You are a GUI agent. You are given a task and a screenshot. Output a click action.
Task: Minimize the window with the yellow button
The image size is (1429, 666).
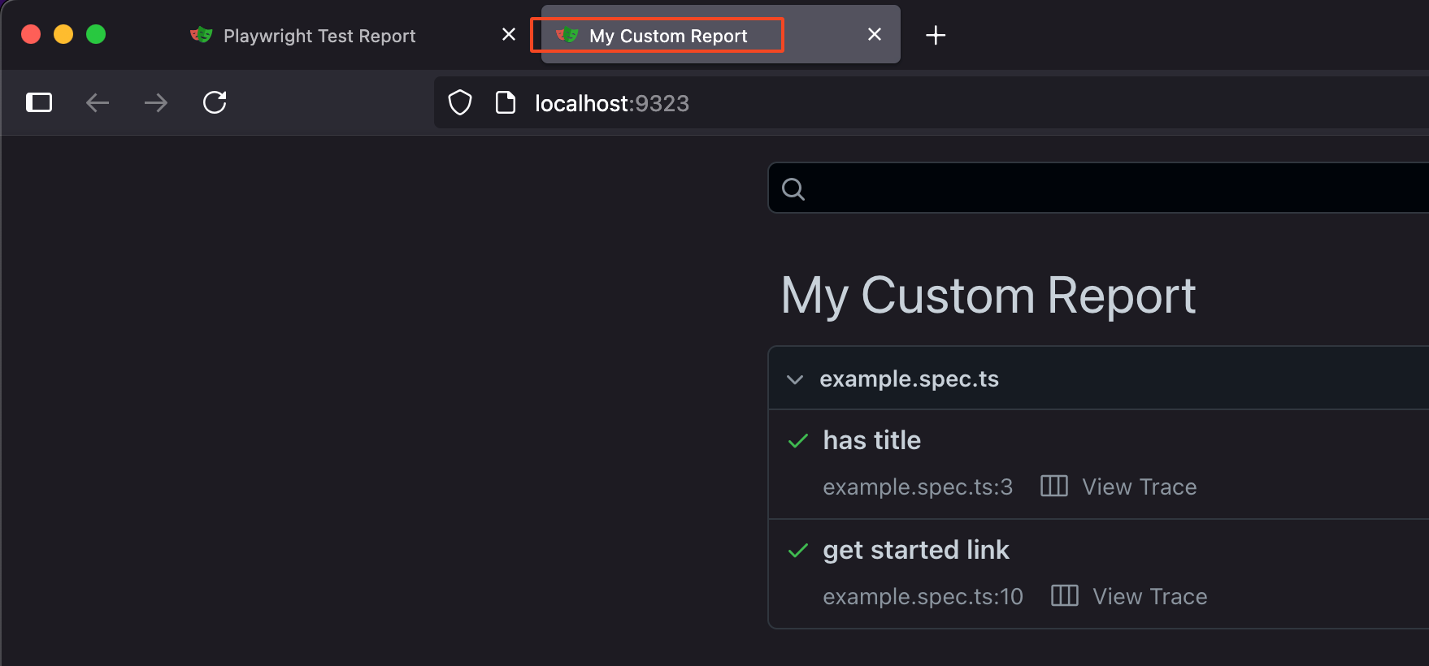(x=63, y=34)
